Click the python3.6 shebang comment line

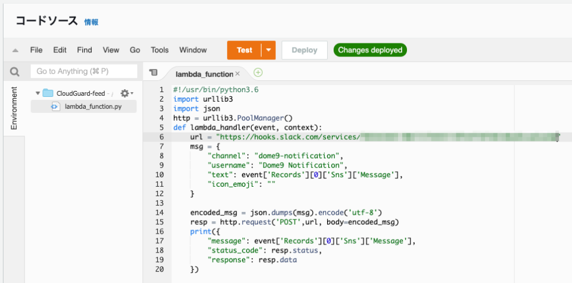coord(216,90)
